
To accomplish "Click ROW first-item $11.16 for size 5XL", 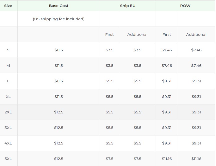I will pyautogui.click(x=167, y=159).
